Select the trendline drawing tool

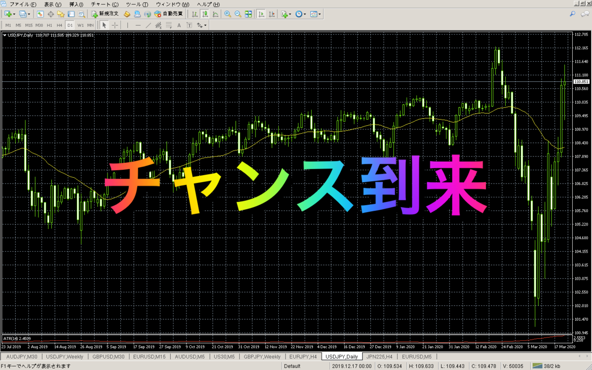(x=148, y=25)
